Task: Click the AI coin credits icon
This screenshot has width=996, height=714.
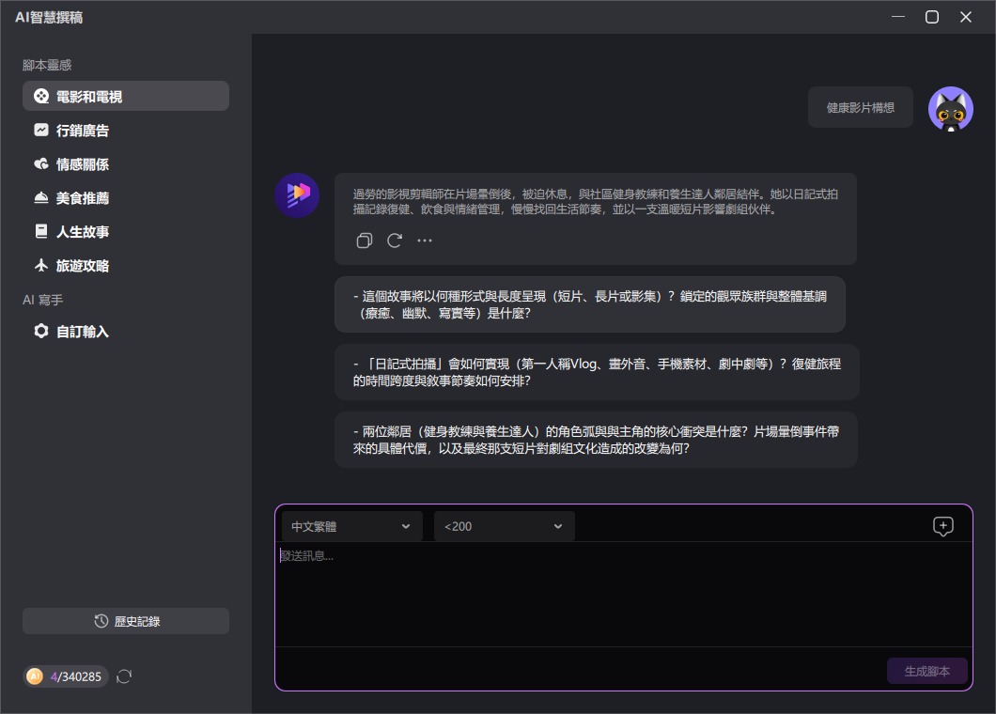Action: [x=37, y=676]
